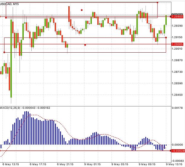185x167 pixels.
Task: Click the -0.00083 MACD scale value
Action: tap(178, 161)
